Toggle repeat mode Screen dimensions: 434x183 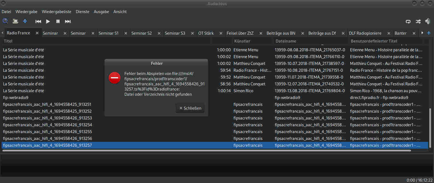408,22
